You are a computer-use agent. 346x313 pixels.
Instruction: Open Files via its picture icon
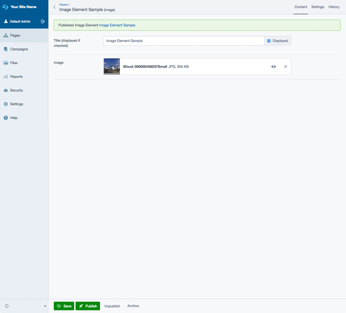coord(6,63)
